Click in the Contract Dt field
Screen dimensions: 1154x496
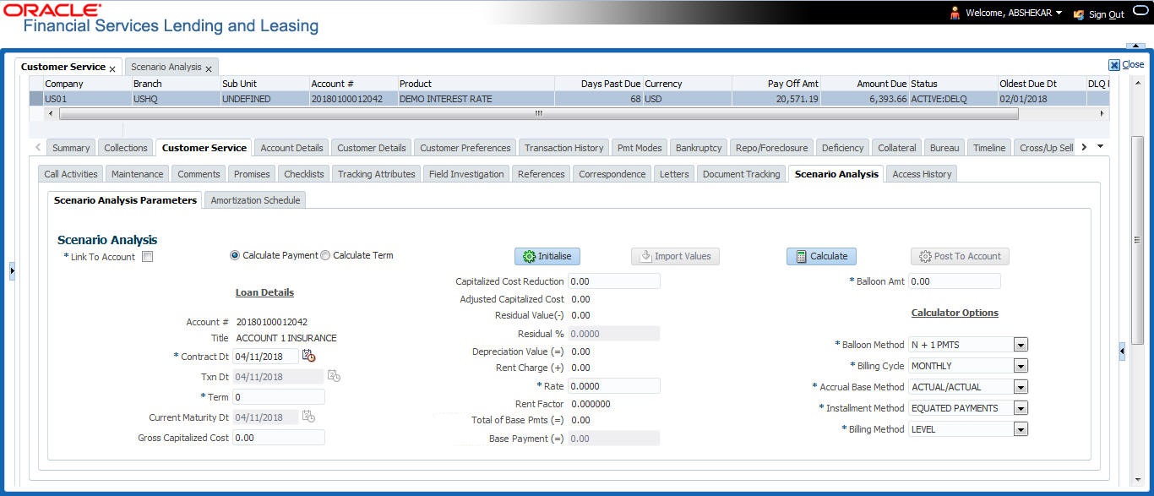[265, 357]
